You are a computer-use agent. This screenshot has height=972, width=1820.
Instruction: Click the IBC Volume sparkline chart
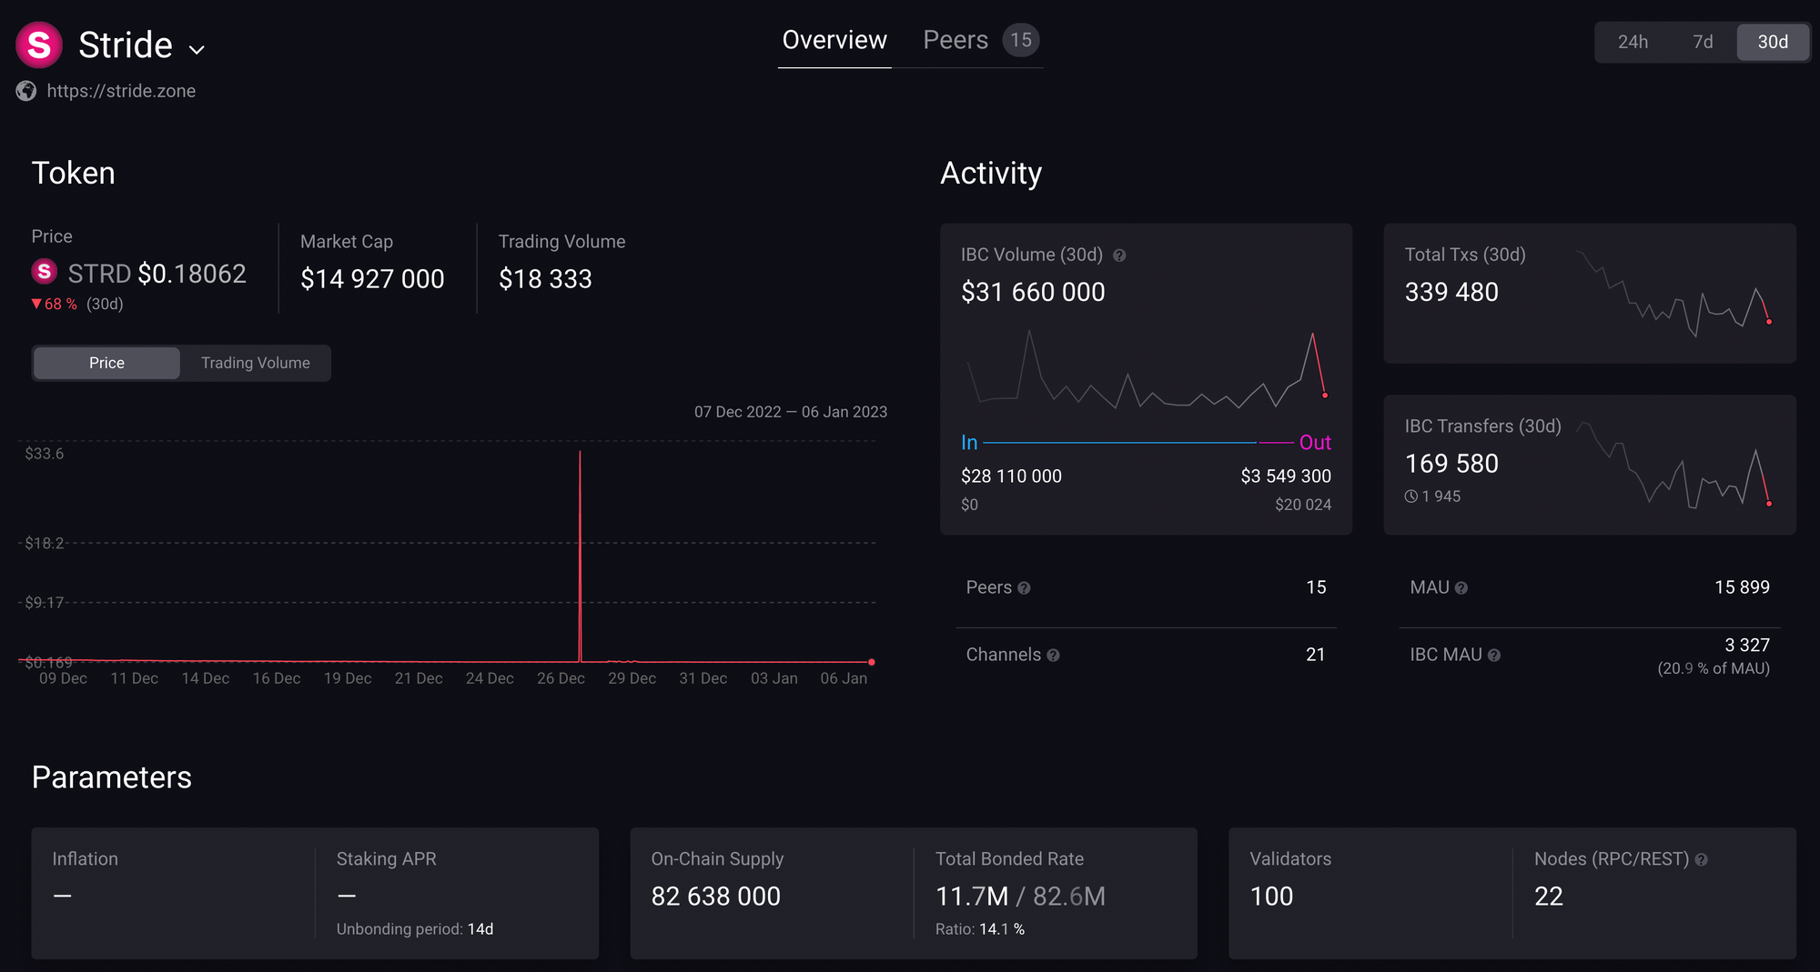click(1146, 371)
